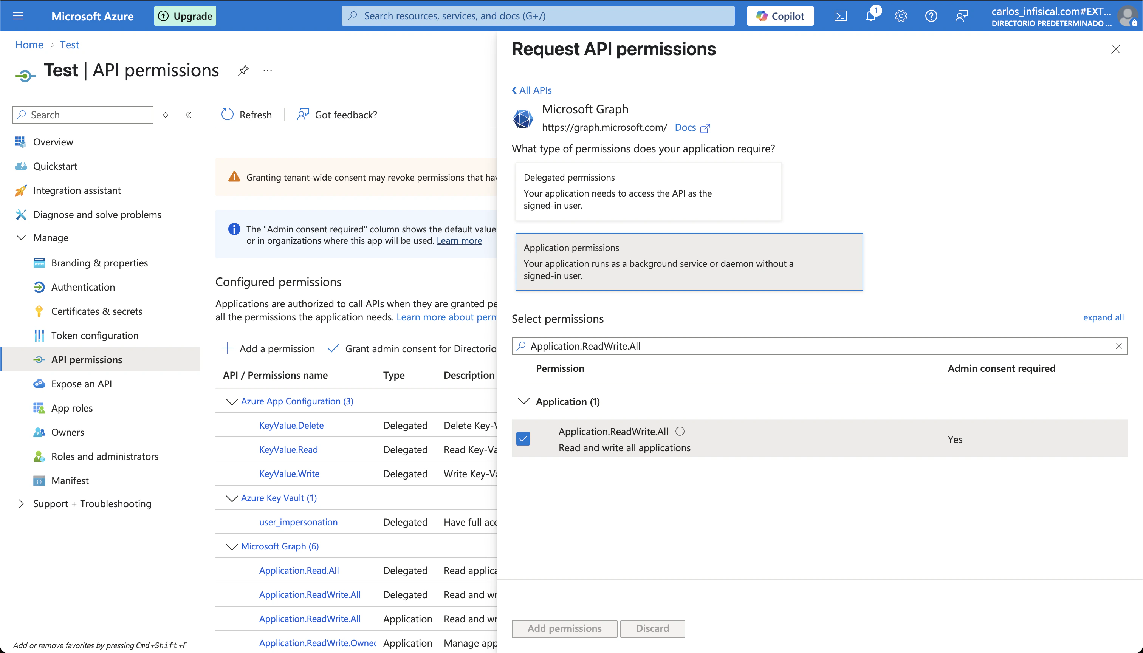The image size is (1143, 653).
Task: Click the checkmark icon for Grant admin consent
Action: coord(333,348)
